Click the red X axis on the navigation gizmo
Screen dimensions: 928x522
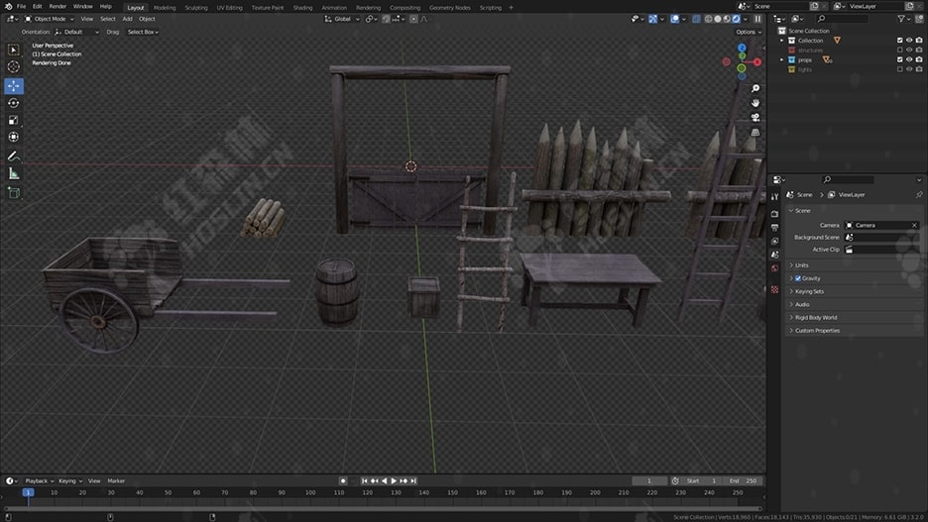coord(756,62)
